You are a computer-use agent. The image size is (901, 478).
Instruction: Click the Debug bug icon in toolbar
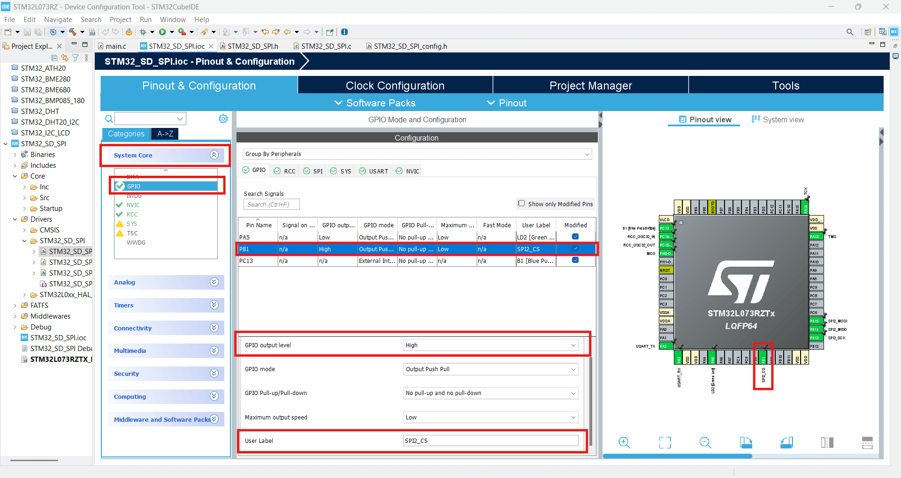143,32
